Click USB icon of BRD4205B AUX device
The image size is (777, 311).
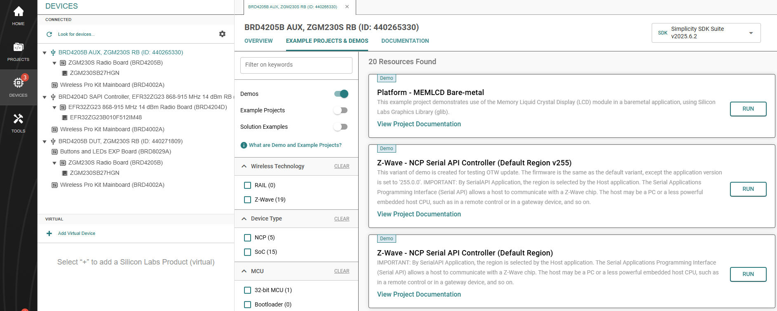pos(53,53)
